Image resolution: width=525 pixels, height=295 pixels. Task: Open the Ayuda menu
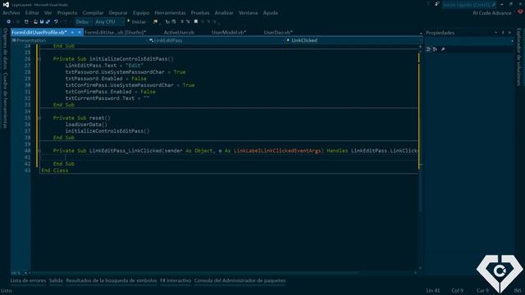(271, 13)
